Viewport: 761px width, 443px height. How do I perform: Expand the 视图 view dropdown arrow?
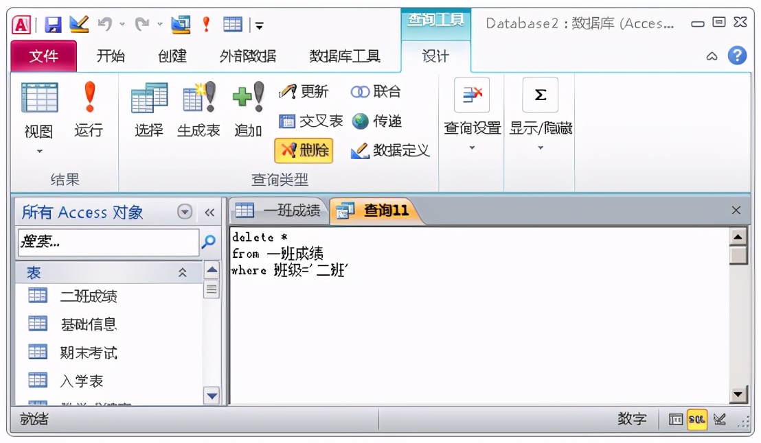point(39,152)
